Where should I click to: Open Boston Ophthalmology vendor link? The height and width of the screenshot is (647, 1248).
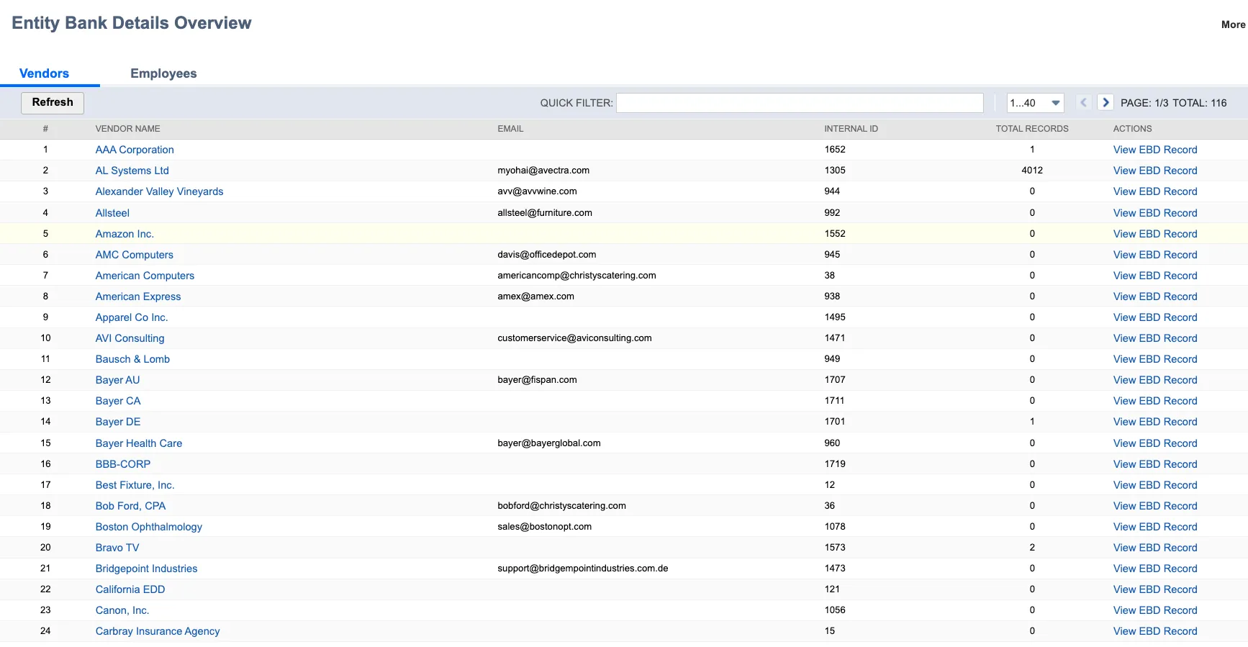click(149, 527)
